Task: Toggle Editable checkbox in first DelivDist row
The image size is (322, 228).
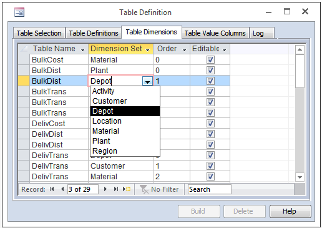Action: 210,134
